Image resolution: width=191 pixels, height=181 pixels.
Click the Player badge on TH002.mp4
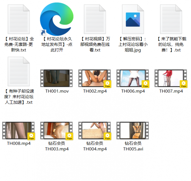(107, 84)
